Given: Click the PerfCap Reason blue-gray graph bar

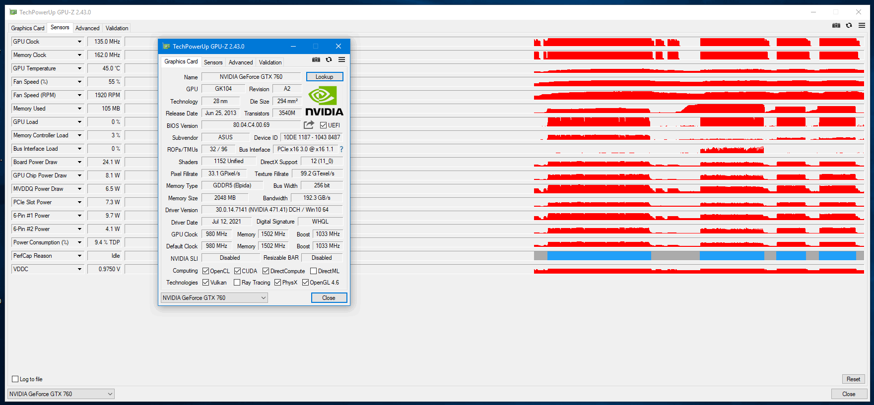Looking at the screenshot, I should tap(699, 256).
